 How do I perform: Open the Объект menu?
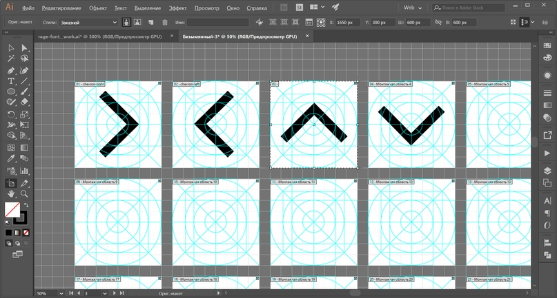tap(98, 8)
